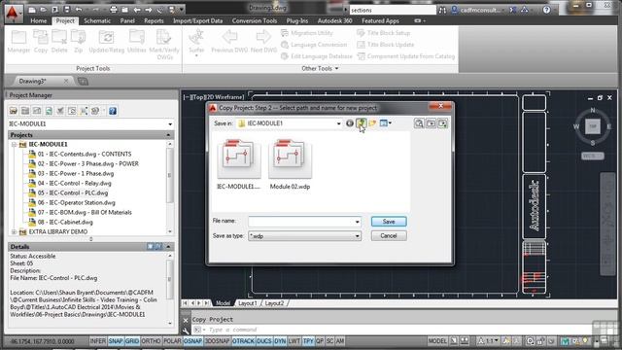Click the Help icon in Project Manager
Image resolution: width=622 pixels, height=350 pixels.
click(x=113, y=111)
